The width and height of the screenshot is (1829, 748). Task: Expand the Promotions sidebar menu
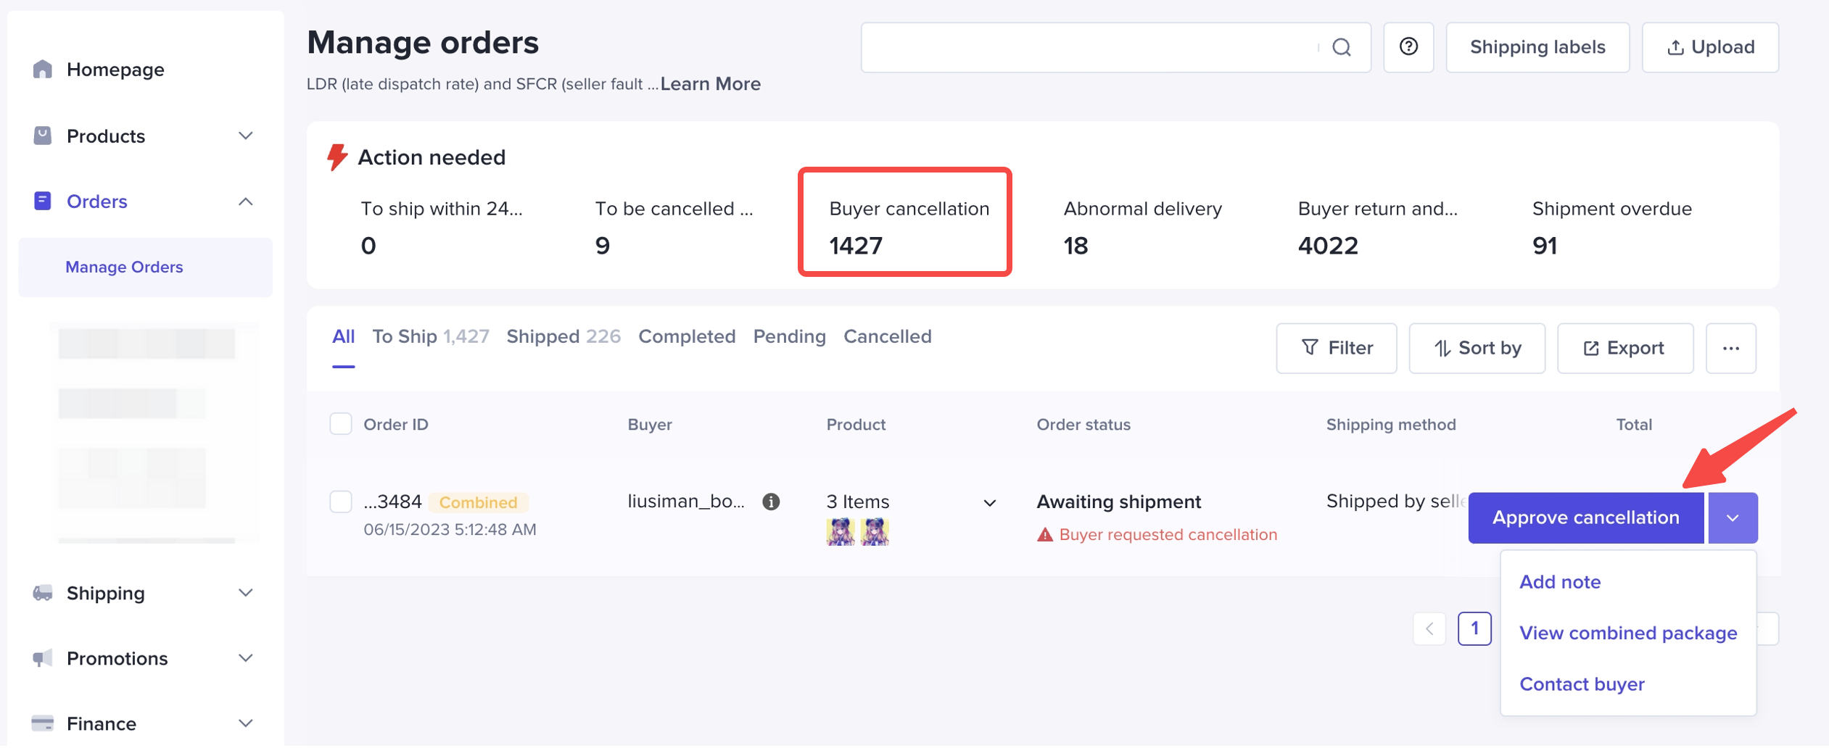point(246,658)
